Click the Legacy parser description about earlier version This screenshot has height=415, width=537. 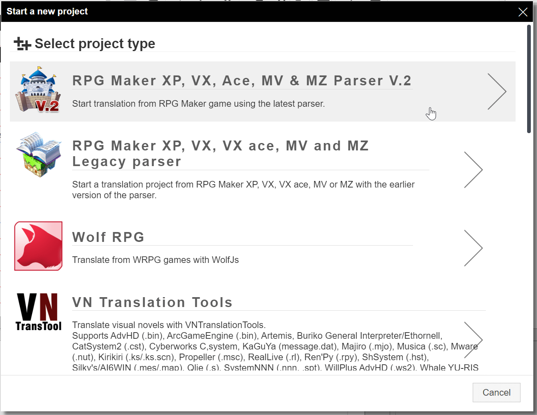click(243, 190)
